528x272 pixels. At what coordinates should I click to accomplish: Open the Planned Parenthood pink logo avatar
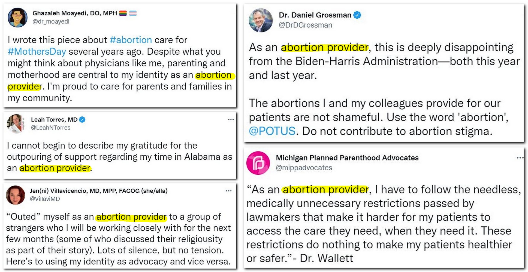[x=258, y=163]
